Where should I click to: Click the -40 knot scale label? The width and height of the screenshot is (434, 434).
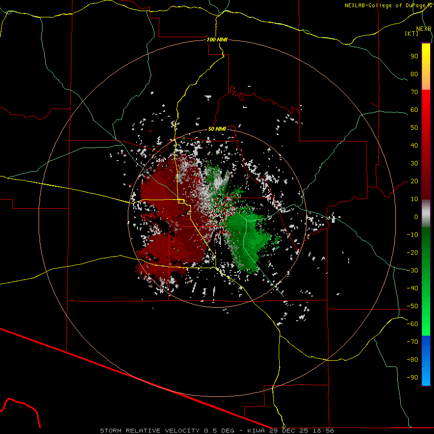[412, 288]
